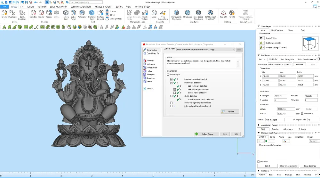
Task: Choose the Cut or Punch tool
Action: click(x=73, y=15)
